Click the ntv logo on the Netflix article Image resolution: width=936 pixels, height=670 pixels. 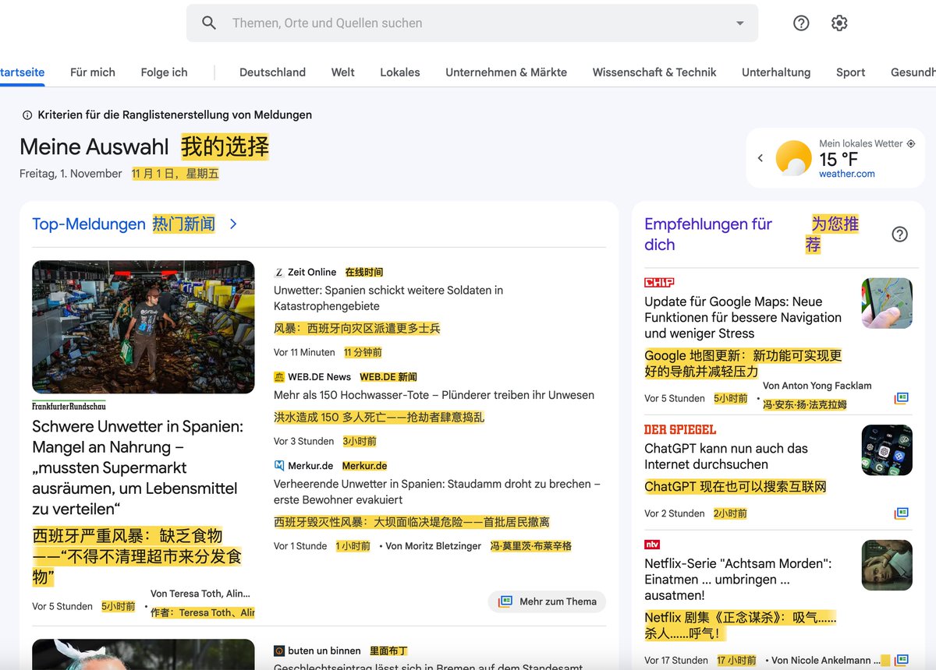[x=652, y=544]
